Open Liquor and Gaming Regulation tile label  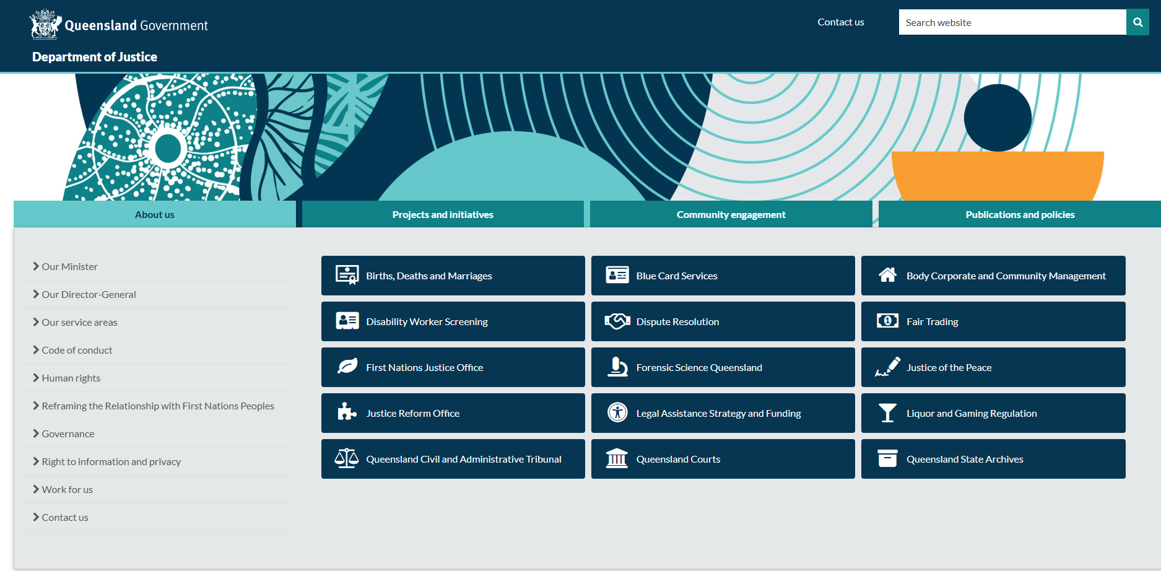(x=972, y=413)
